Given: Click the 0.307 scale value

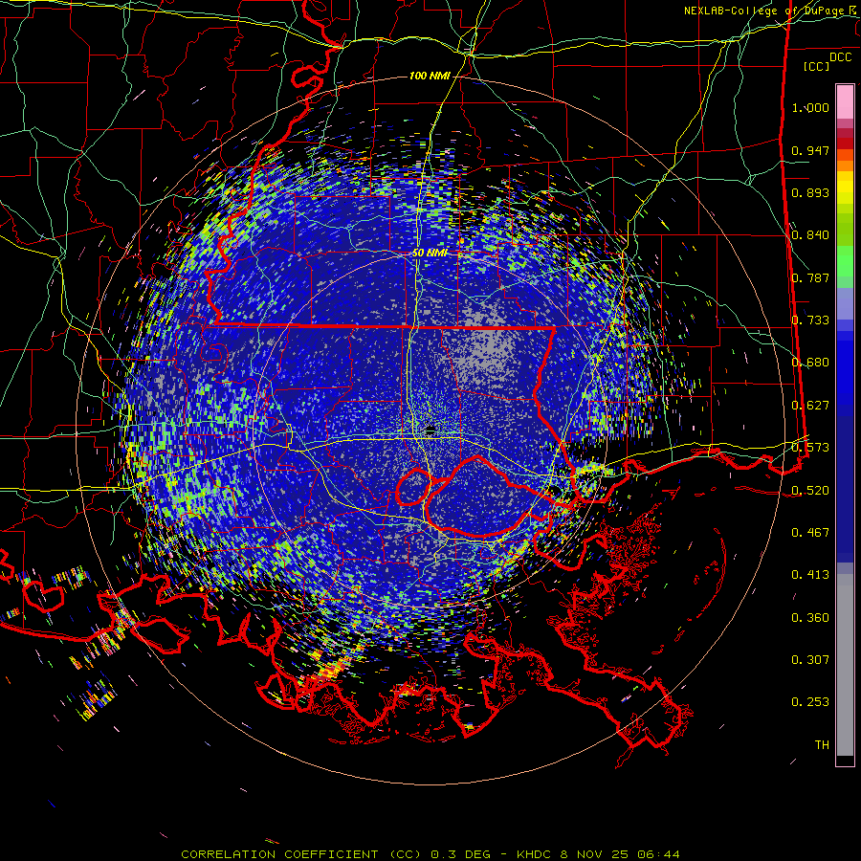Looking at the screenshot, I should [x=810, y=660].
